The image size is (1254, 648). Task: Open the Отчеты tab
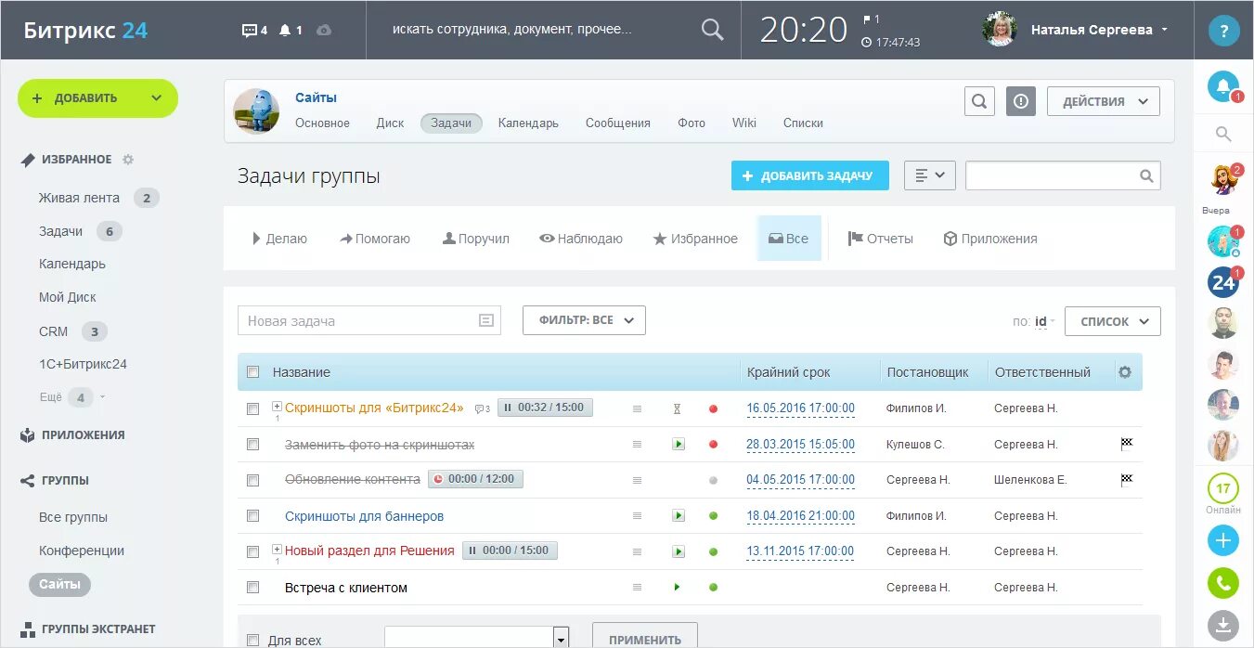881,239
